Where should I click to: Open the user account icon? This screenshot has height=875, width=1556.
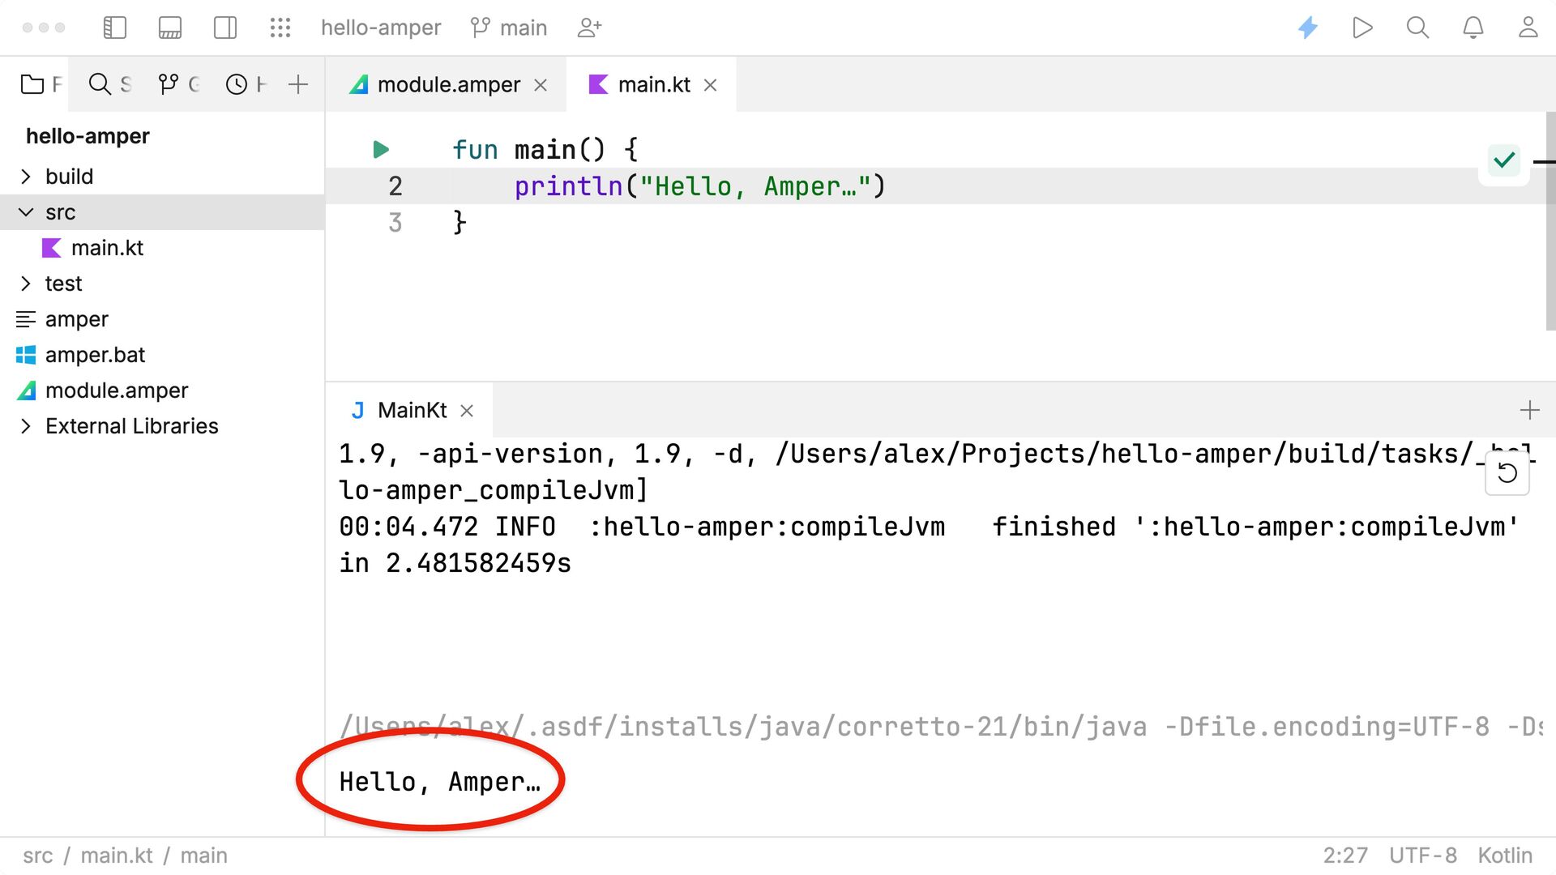point(1528,28)
